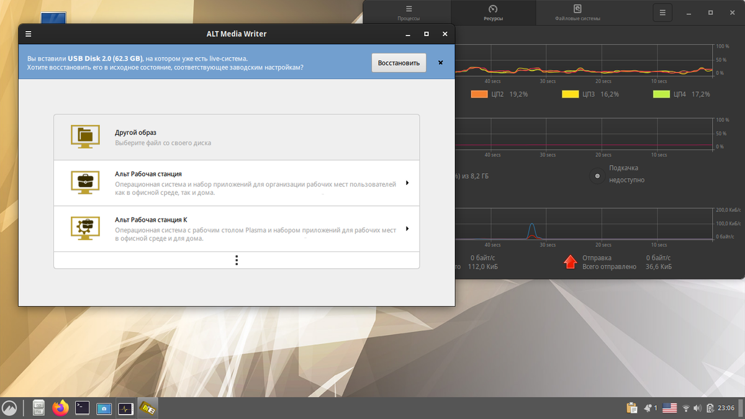
Task: Click the Альт Рабочая станция К gear icon
Action: pyautogui.click(x=85, y=229)
